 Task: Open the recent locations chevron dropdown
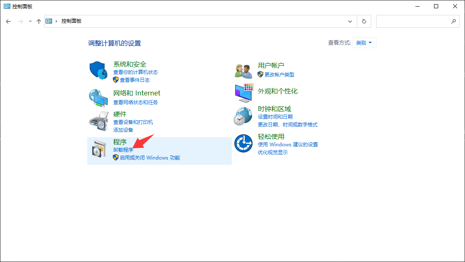click(x=30, y=21)
